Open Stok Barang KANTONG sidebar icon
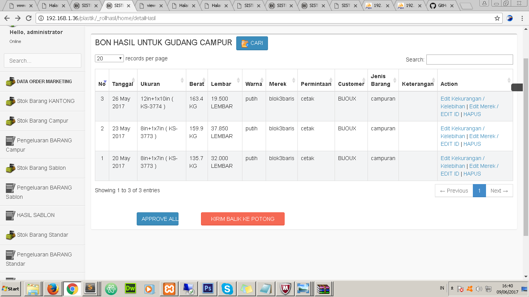The image size is (529, 297). (x=10, y=101)
